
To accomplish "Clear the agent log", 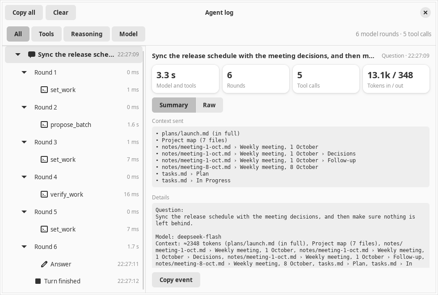I will (61, 13).
